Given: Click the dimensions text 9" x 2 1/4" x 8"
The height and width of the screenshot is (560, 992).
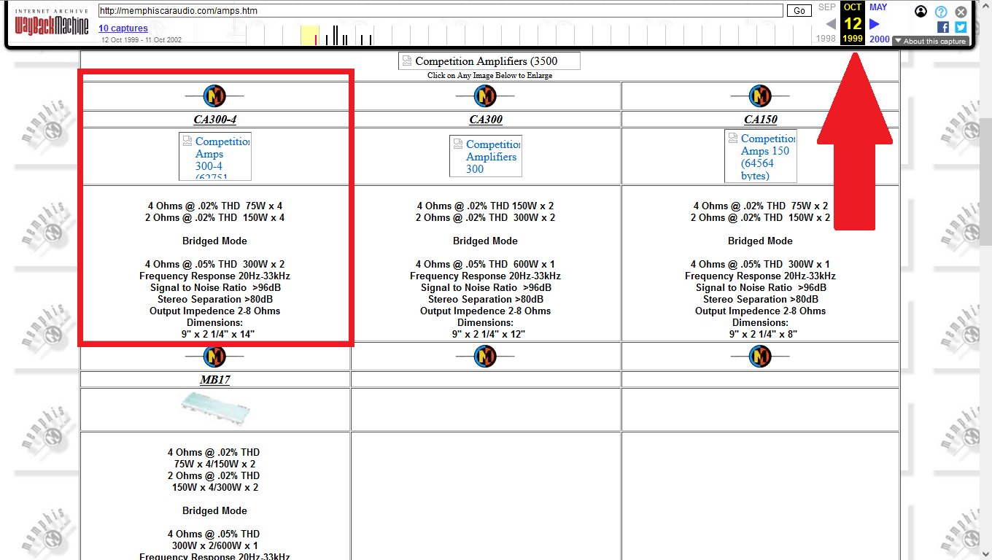Looking at the screenshot, I should click(x=764, y=335).
